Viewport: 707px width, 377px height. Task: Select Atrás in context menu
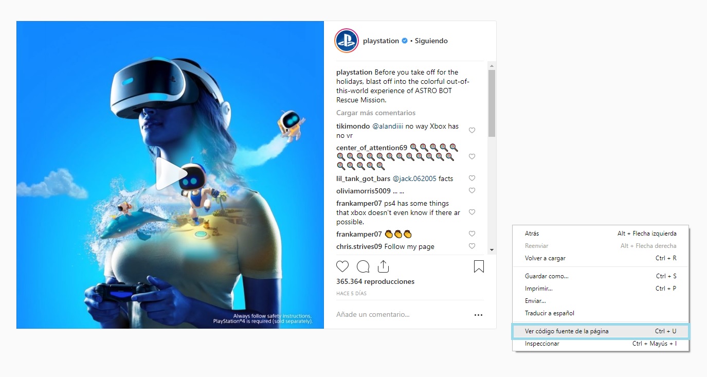click(601, 234)
